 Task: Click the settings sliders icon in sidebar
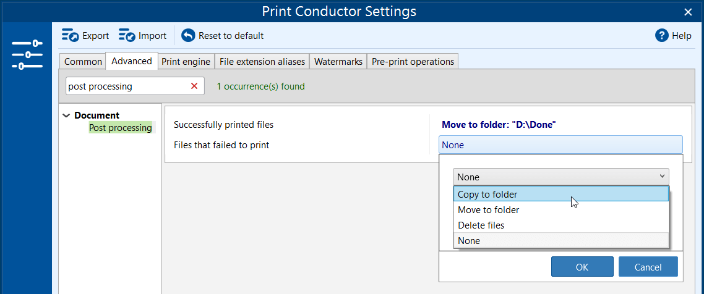pyautogui.click(x=27, y=54)
